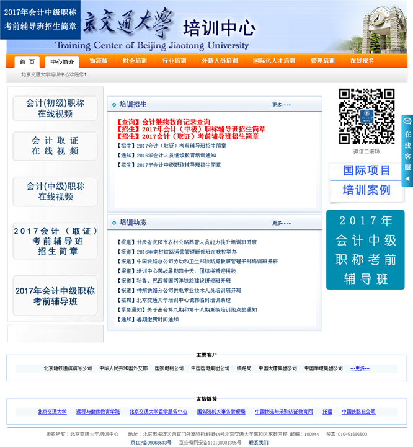The height and width of the screenshot is (447, 413).
Task: Expand 更多 in 培训动态 section
Action: pos(282,223)
